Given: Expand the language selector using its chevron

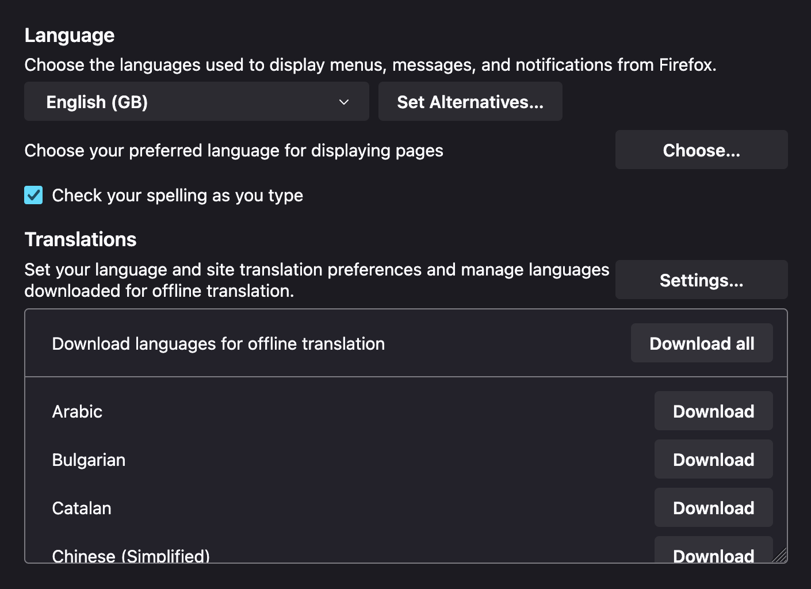Looking at the screenshot, I should (343, 102).
